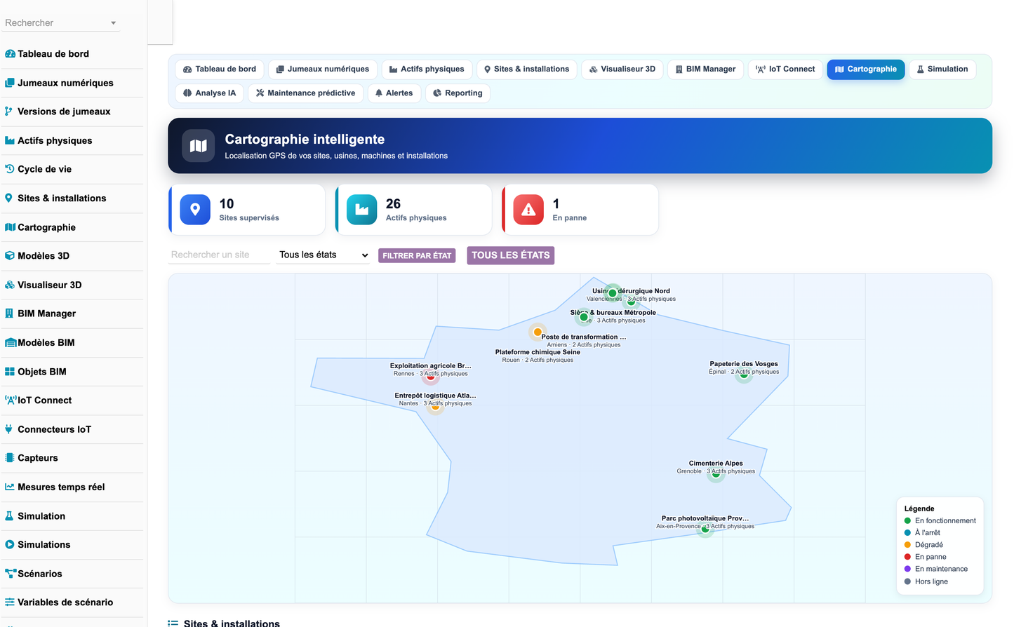Click the Cartographie map icon in sidebar
1014x627 pixels.
click(x=10, y=227)
